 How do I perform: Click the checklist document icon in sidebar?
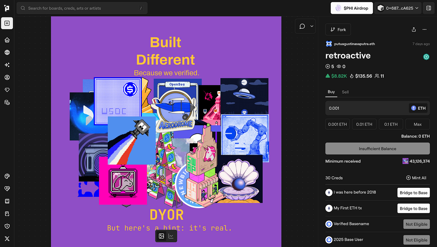point(7,214)
